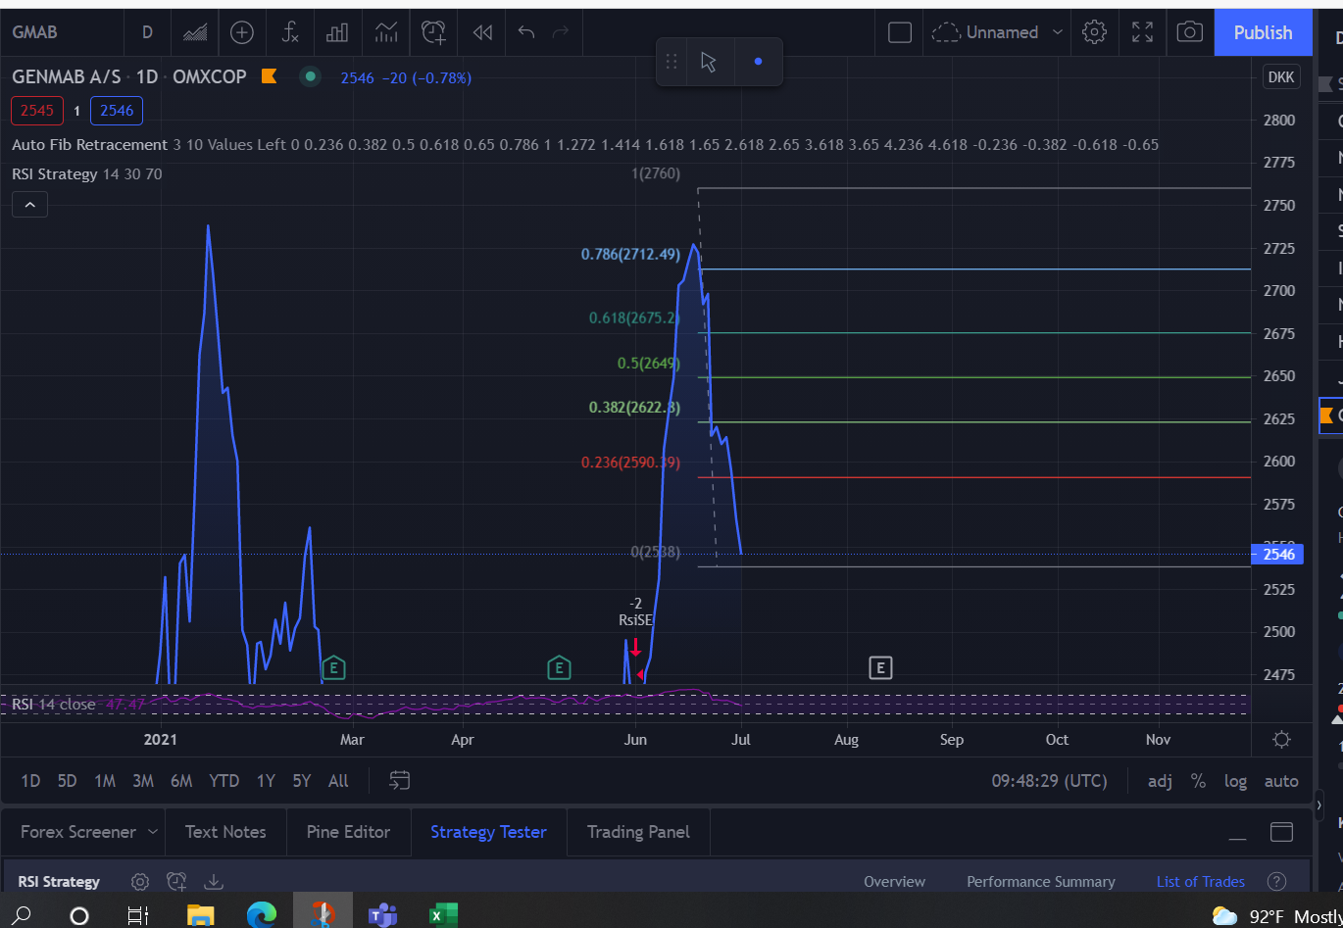Redo the chart action
This screenshot has height=928, width=1343.
pyautogui.click(x=561, y=32)
